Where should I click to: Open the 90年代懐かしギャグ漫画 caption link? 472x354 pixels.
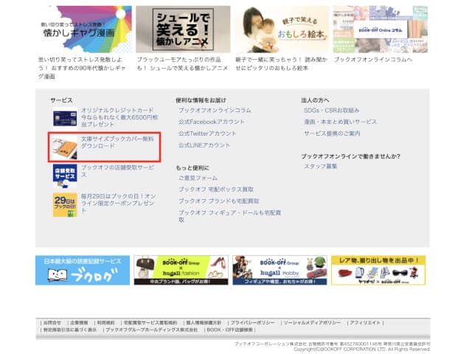(x=82, y=68)
